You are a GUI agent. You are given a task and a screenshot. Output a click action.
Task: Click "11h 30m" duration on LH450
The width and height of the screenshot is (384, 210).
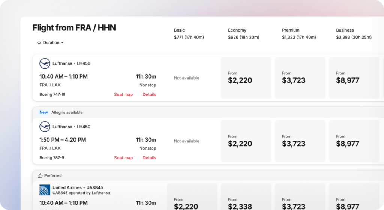[x=146, y=140]
